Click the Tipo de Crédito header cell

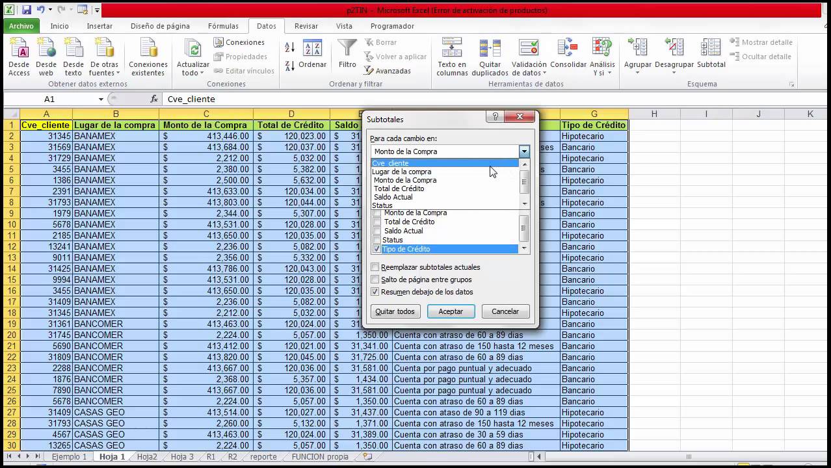click(594, 125)
